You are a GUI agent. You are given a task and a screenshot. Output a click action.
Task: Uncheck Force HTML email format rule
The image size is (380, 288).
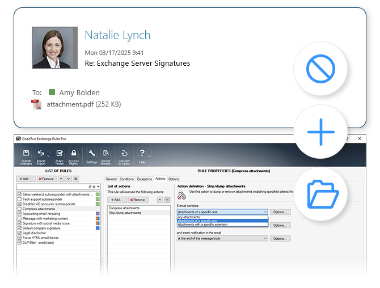20,238
